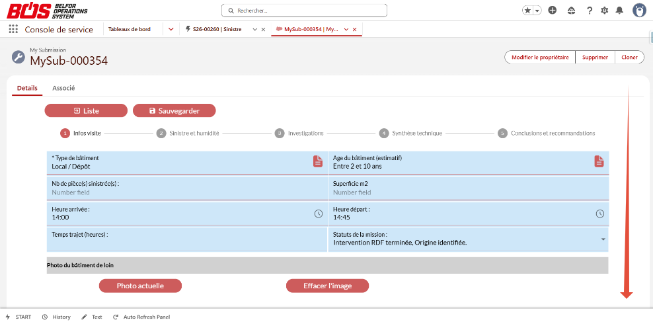Click the Supprimer button

point(595,58)
